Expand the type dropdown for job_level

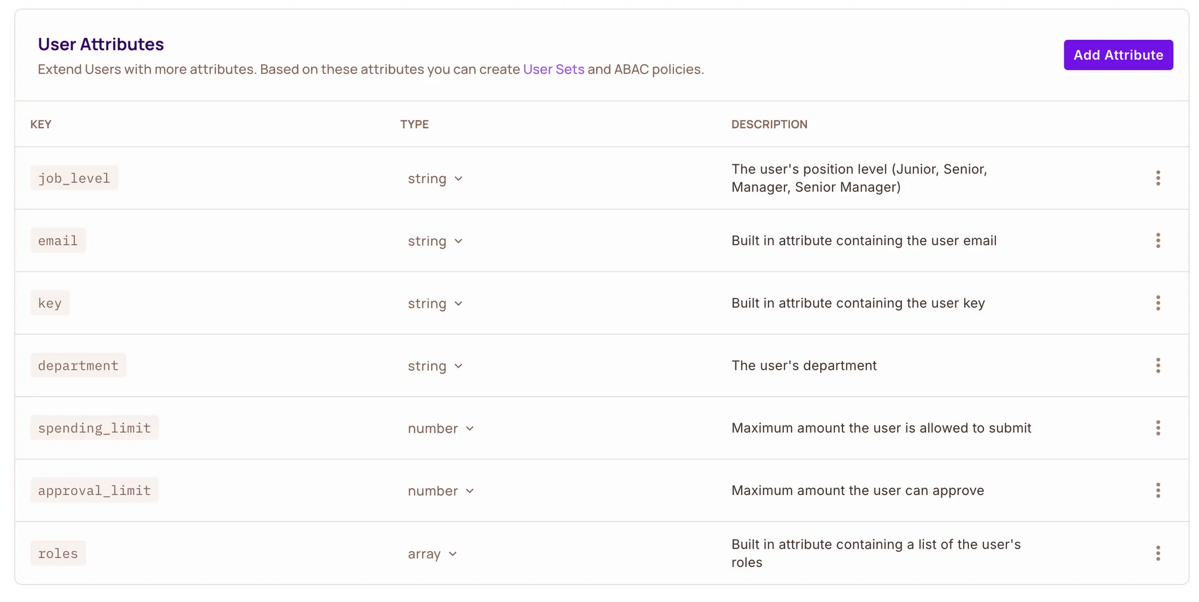pyautogui.click(x=435, y=178)
